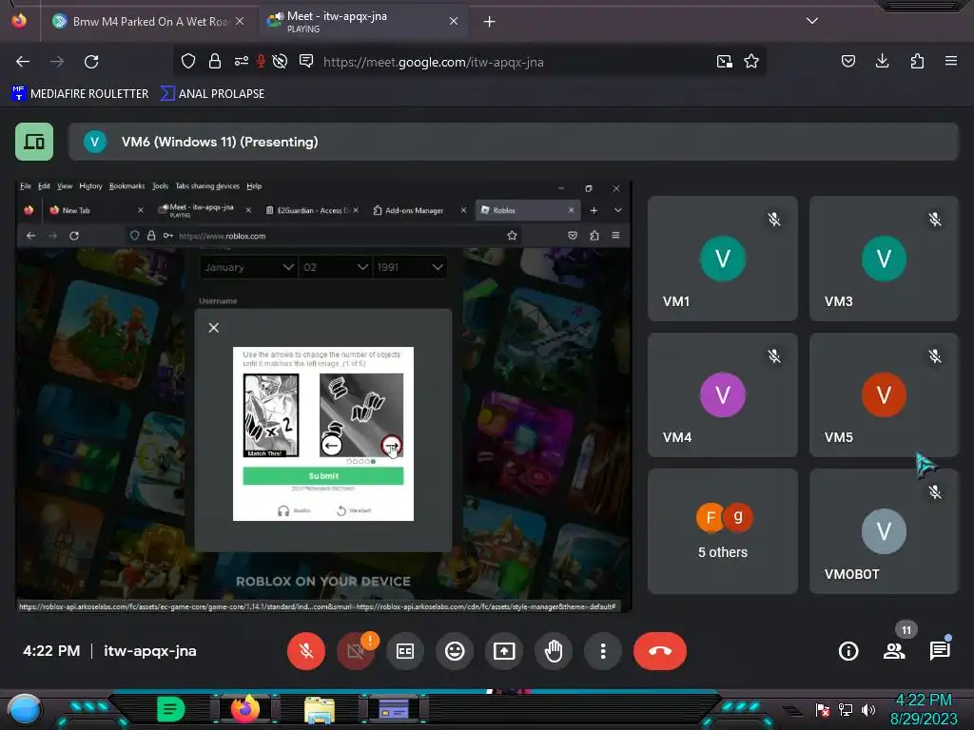Open History menu in presented browser
Viewport: 974px width, 730px height.
pos(90,186)
